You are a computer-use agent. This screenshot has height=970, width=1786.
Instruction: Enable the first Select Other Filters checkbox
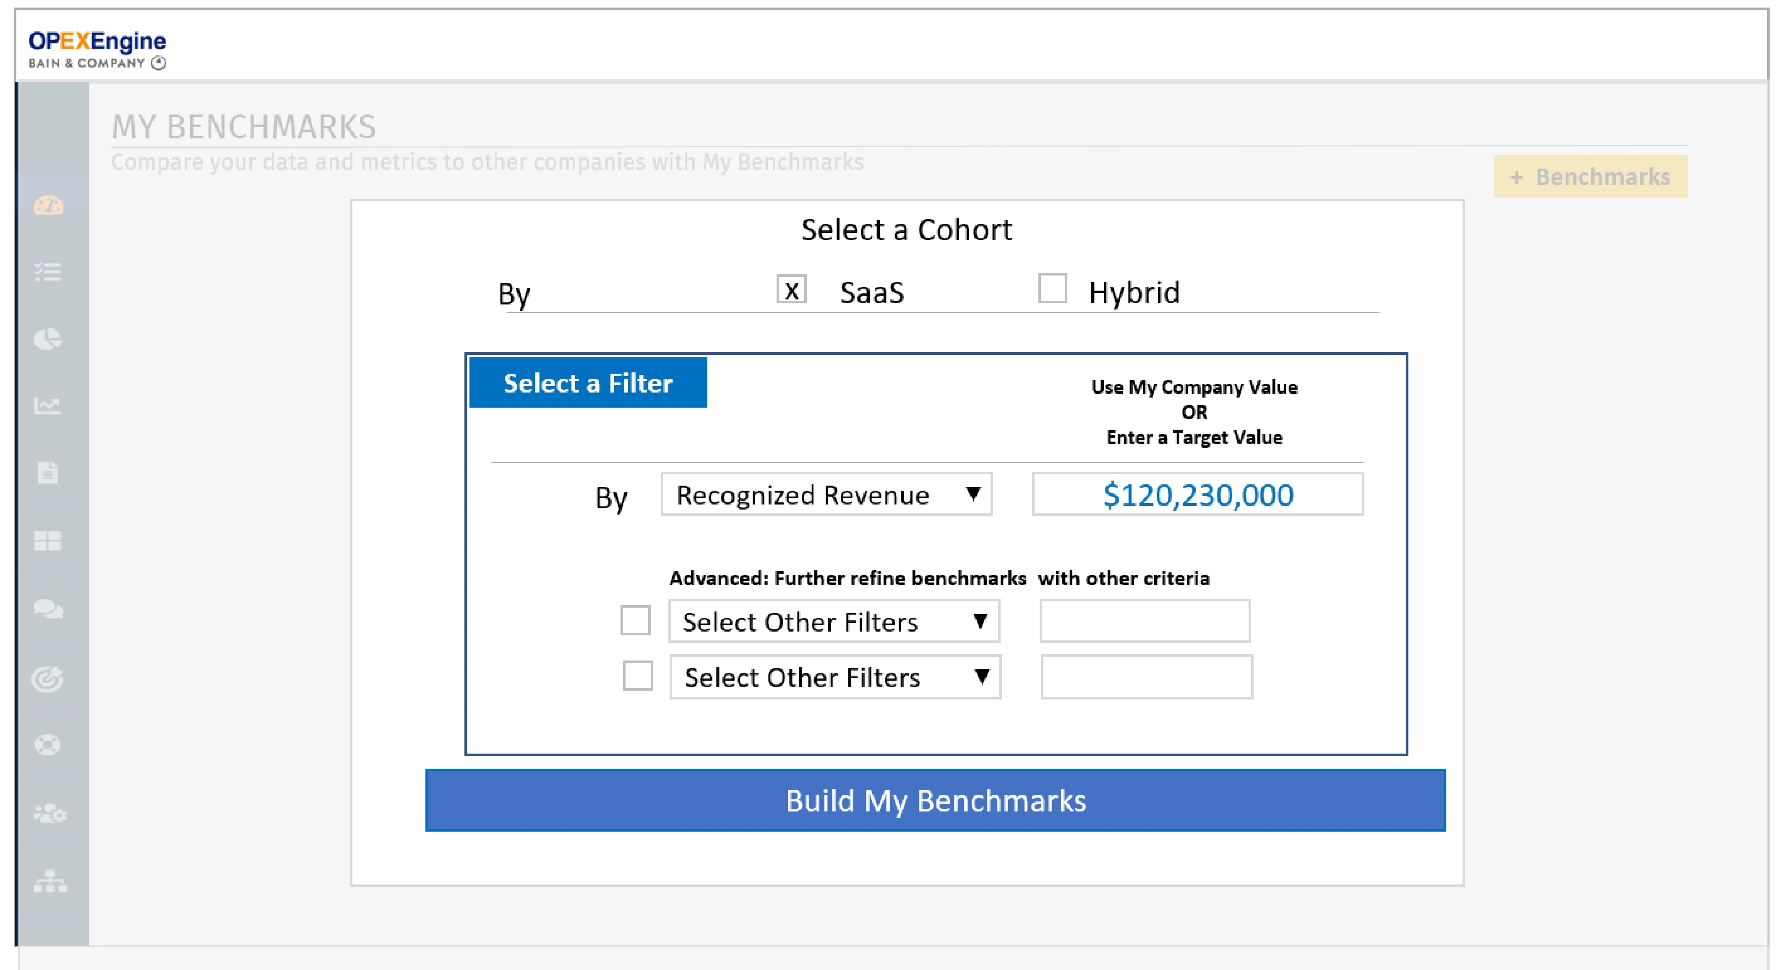(x=635, y=620)
